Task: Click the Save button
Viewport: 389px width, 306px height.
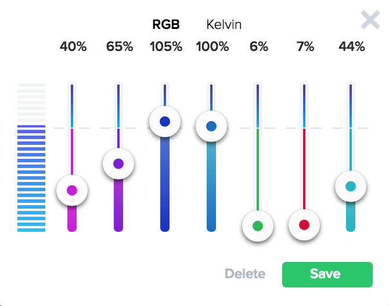Action: coord(327,274)
